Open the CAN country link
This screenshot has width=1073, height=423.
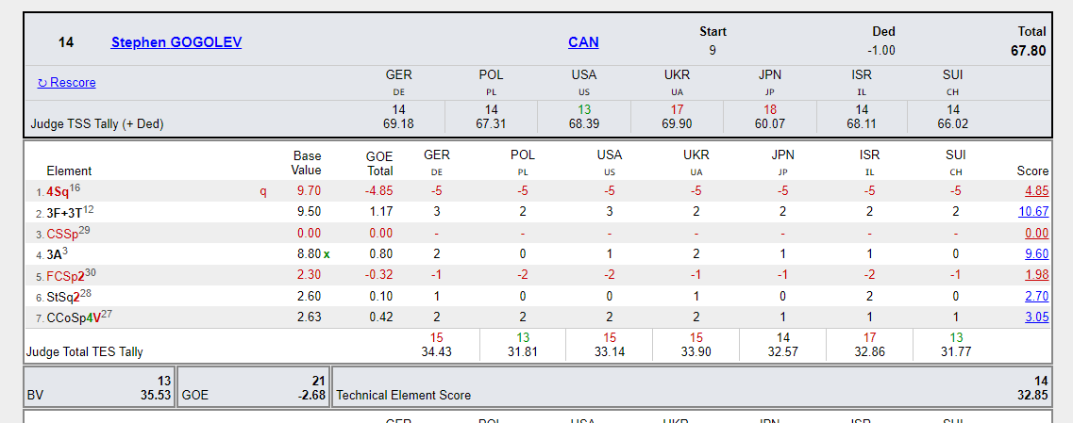click(x=583, y=42)
